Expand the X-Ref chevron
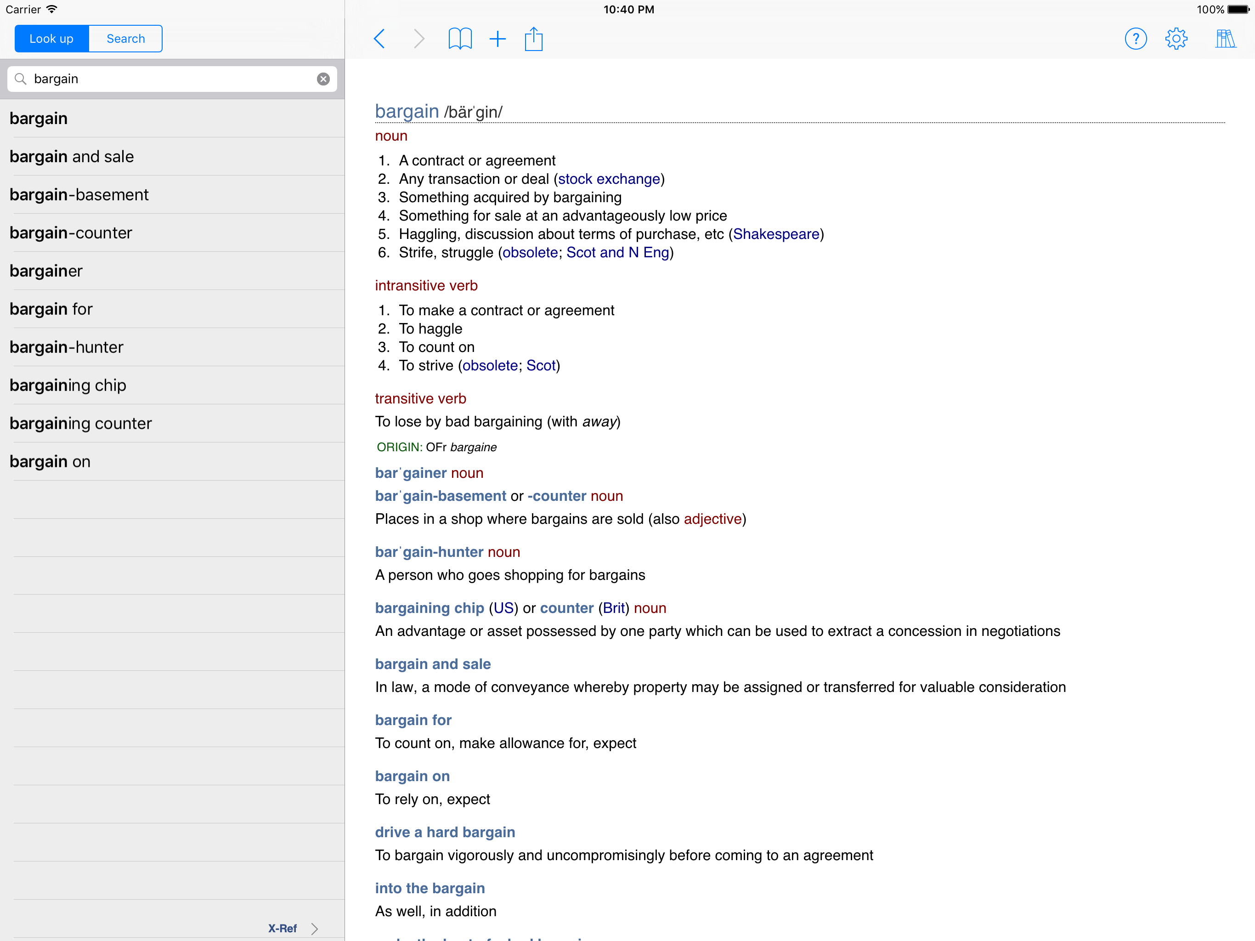The image size is (1255, 941). [x=314, y=929]
